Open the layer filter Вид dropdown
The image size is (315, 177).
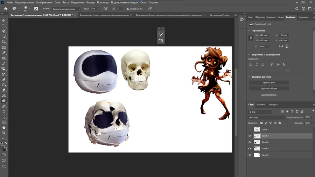point(260,112)
